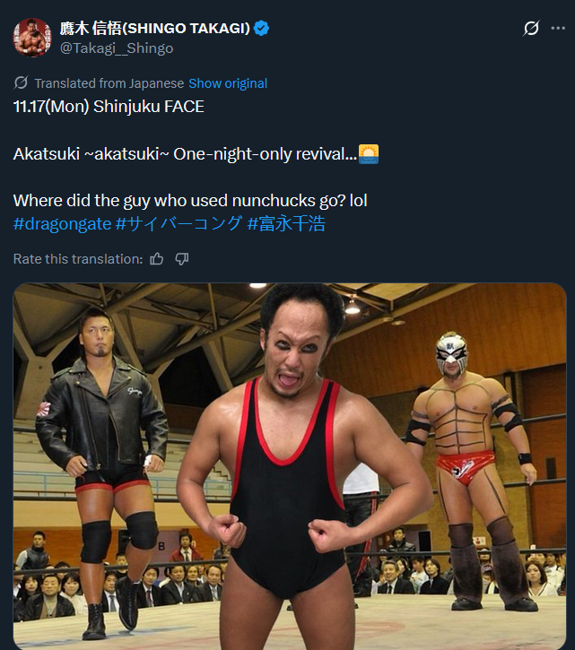Click the nunchucks sentence in the tweet
The image size is (575, 650).
(190, 201)
